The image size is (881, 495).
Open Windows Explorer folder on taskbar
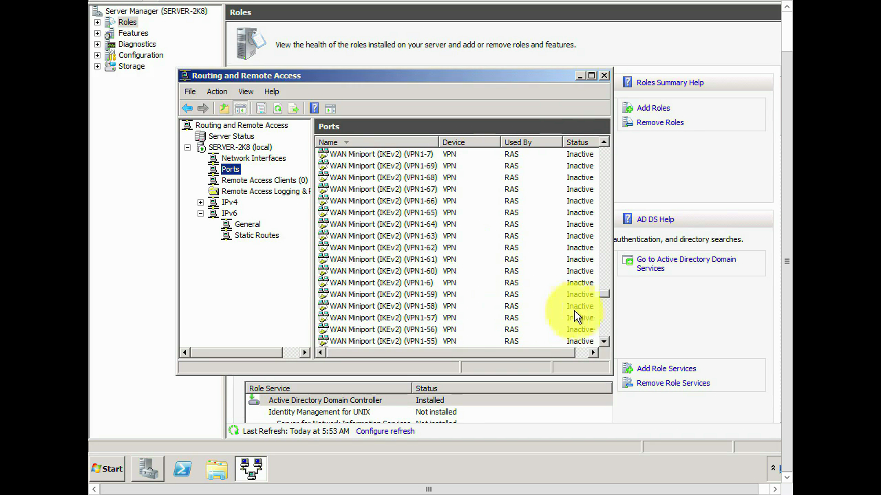click(x=217, y=469)
